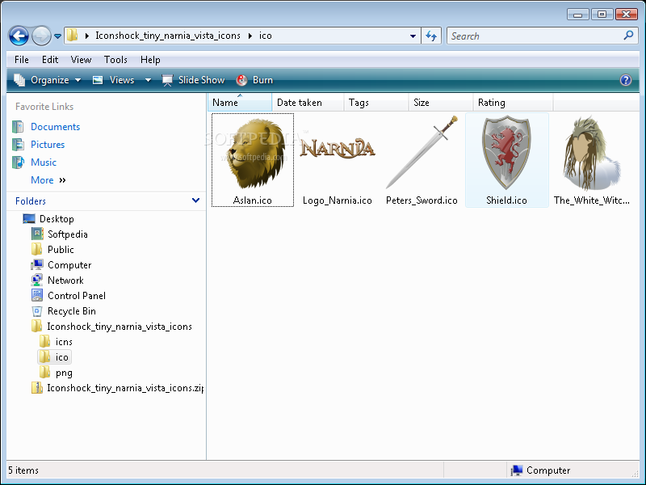Open the Views dropdown arrow
The width and height of the screenshot is (646, 485).
pyautogui.click(x=148, y=80)
